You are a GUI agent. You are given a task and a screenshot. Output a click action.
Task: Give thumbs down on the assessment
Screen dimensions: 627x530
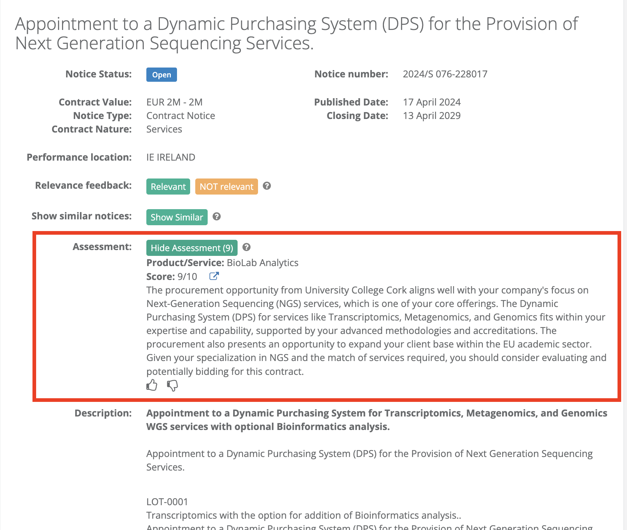click(x=172, y=386)
